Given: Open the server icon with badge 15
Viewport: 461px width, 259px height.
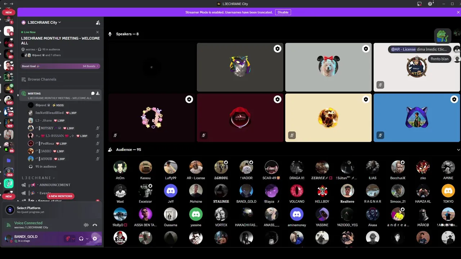Looking at the screenshot, I should (x=9, y=42).
